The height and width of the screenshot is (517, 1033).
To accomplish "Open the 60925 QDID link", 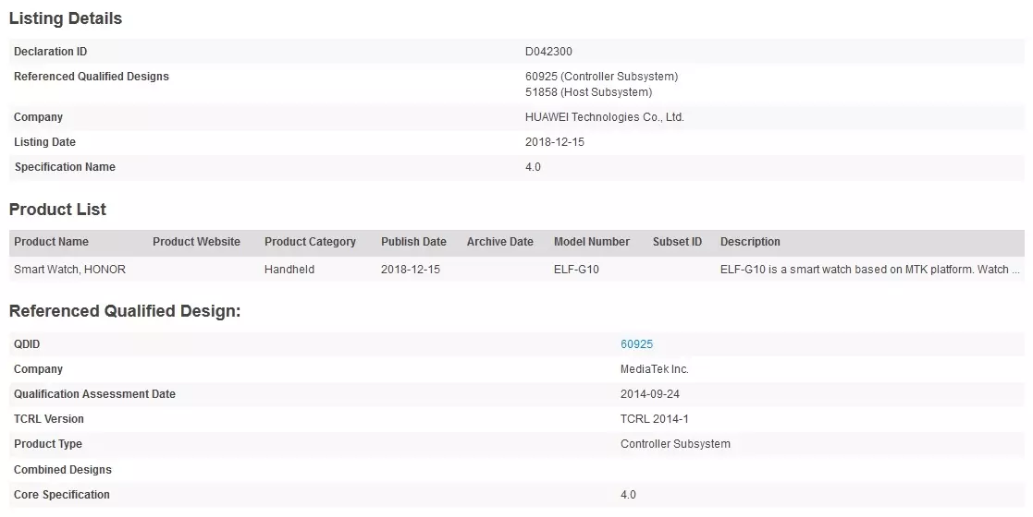I will 636,344.
